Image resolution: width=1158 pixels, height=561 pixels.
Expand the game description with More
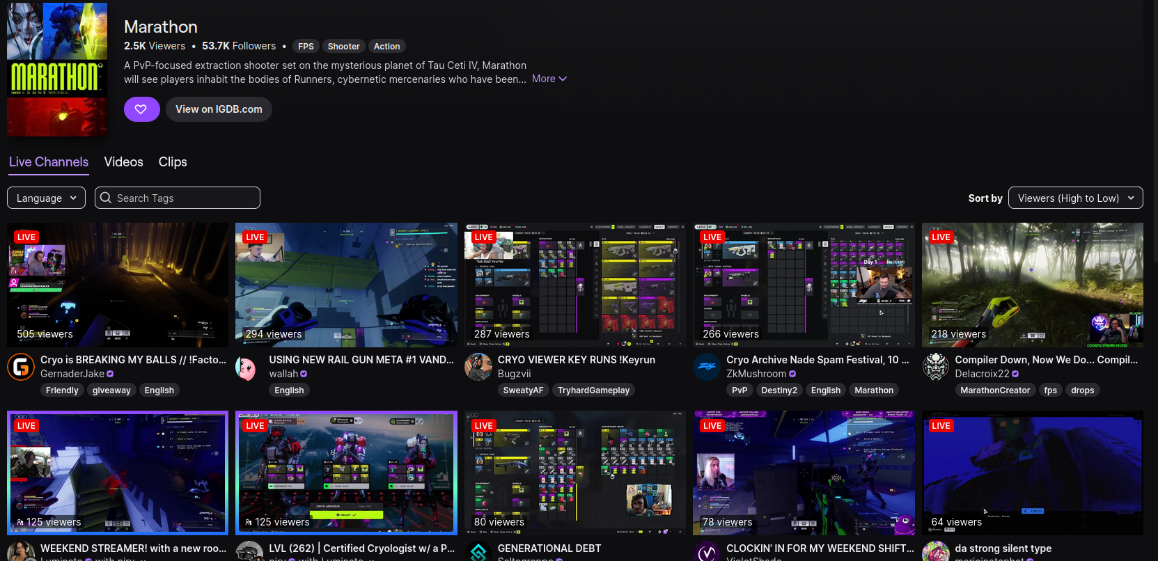point(549,79)
